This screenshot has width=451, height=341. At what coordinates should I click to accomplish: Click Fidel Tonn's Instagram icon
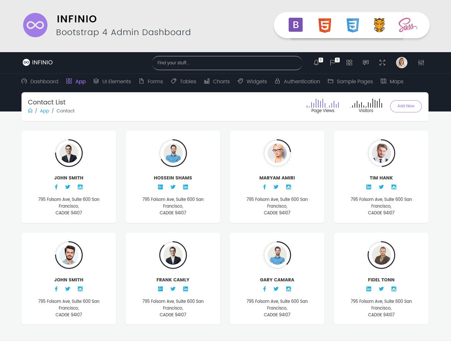point(394,289)
